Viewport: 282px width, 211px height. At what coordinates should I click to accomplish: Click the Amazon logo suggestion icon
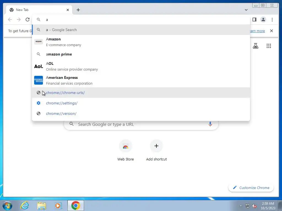point(39,42)
